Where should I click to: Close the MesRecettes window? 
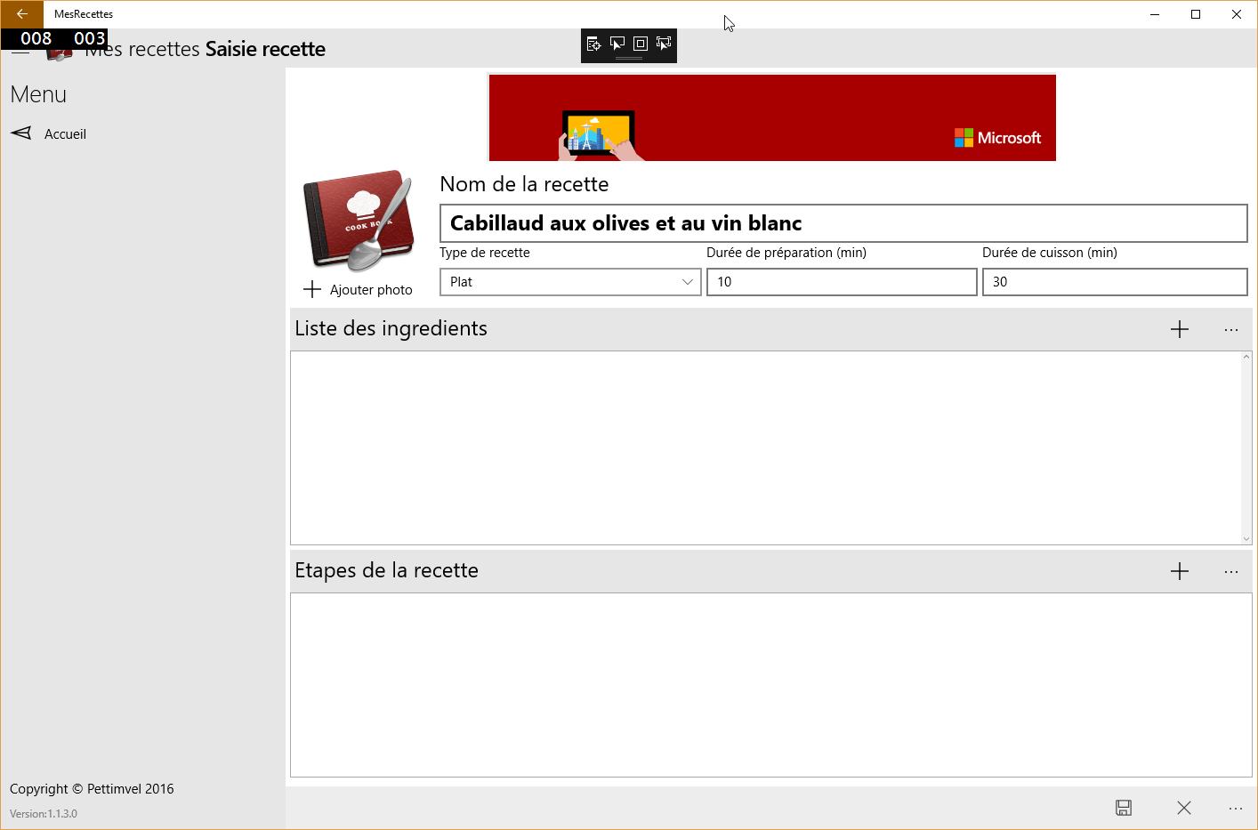1237,14
